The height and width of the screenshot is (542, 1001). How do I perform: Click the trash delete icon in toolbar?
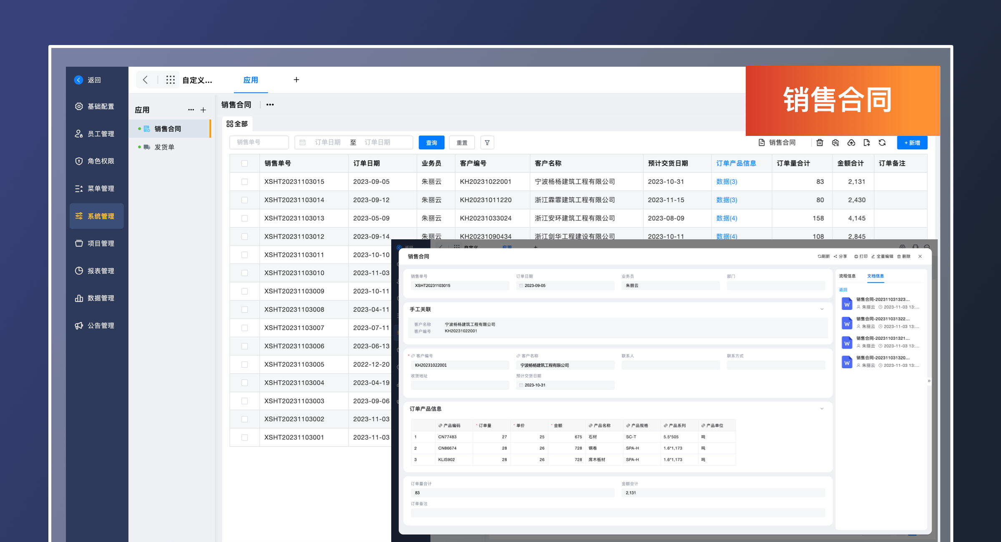point(820,143)
